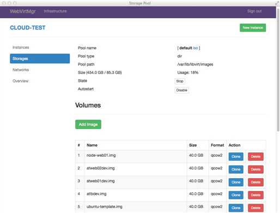280x213 pixels.
Task: Click the green Add Image button
Action: pyautogui.click(x=88, y=125)
